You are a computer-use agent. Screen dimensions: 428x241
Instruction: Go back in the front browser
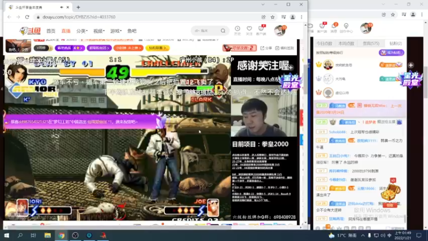point(9,17)
